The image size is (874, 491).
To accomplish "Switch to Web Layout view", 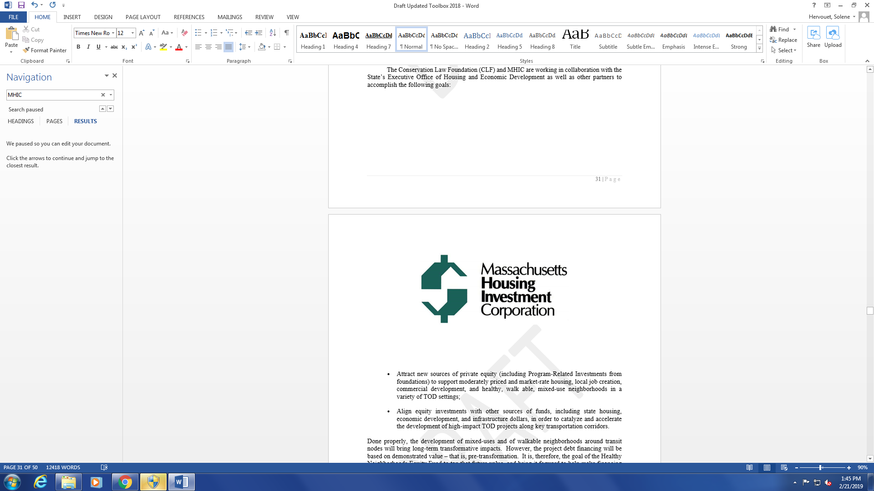I will pos(784,467).
